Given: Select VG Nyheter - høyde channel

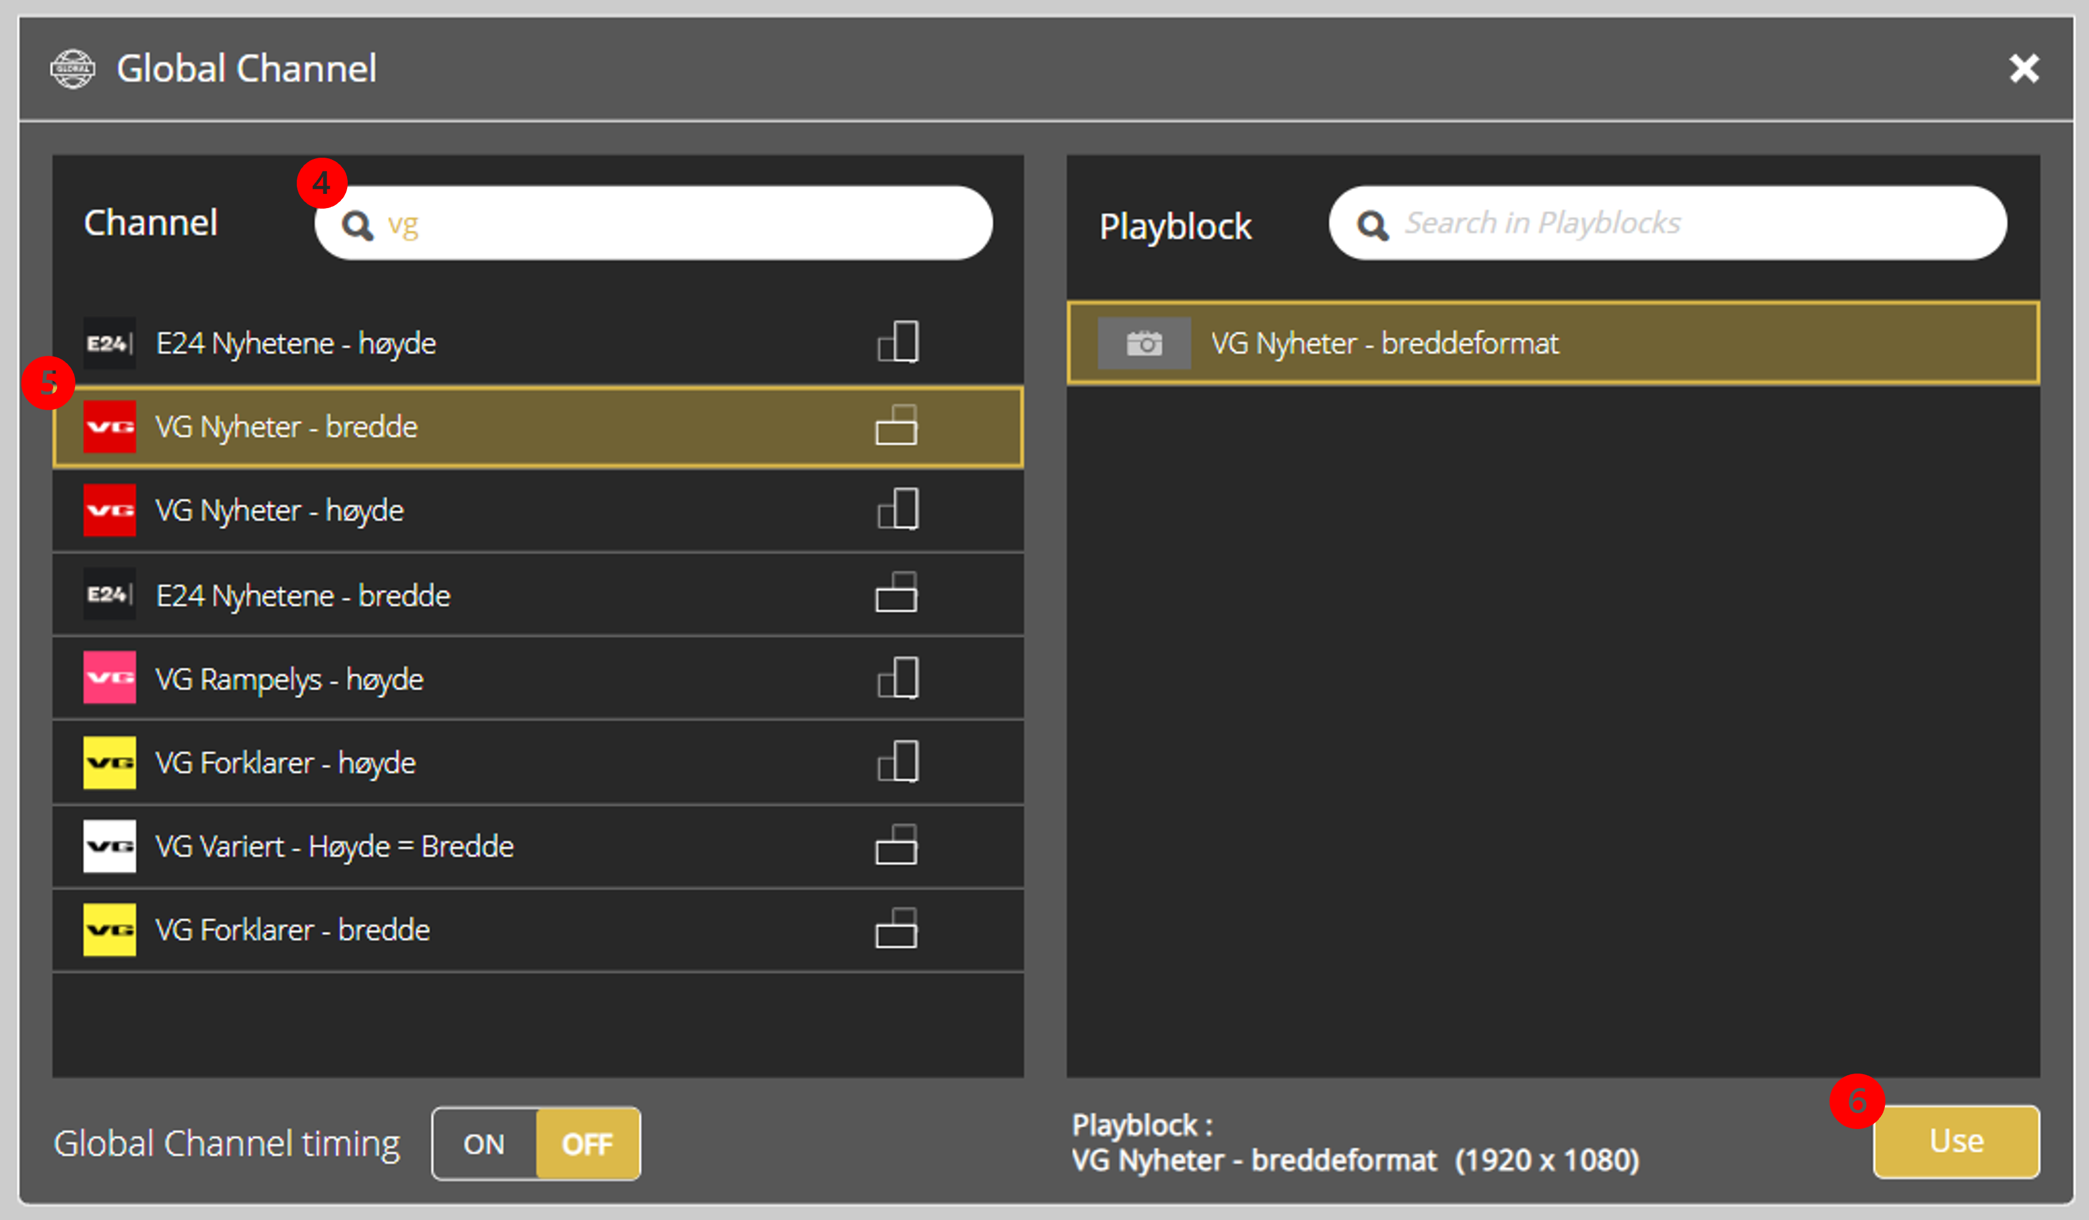Looking at the screenshot, I should coord(538,511).
